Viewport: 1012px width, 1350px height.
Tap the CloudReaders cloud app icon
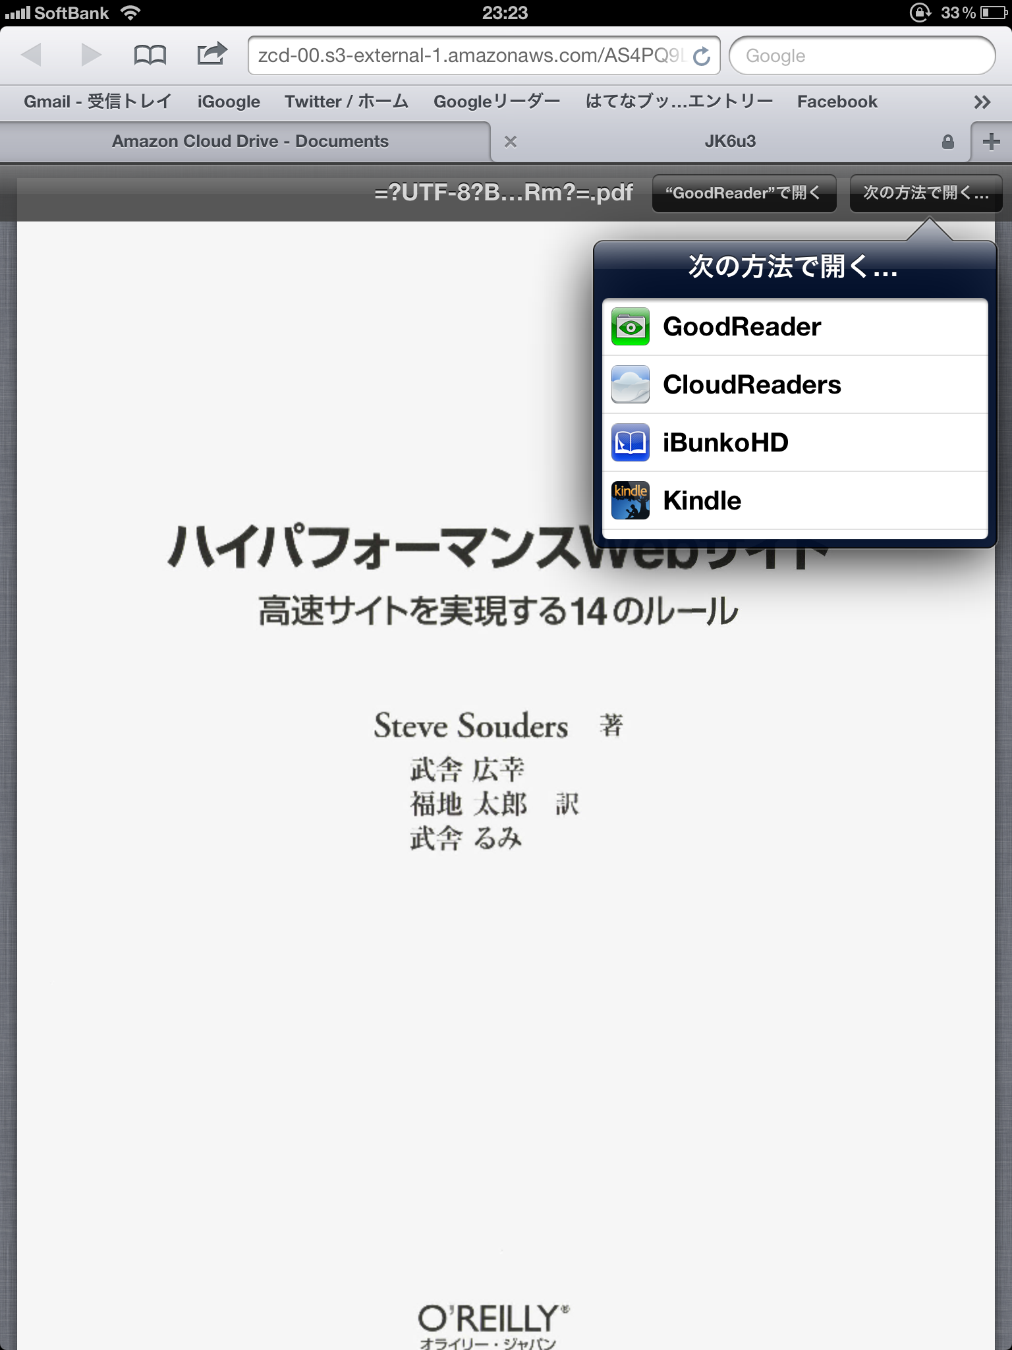click(631, 384)
